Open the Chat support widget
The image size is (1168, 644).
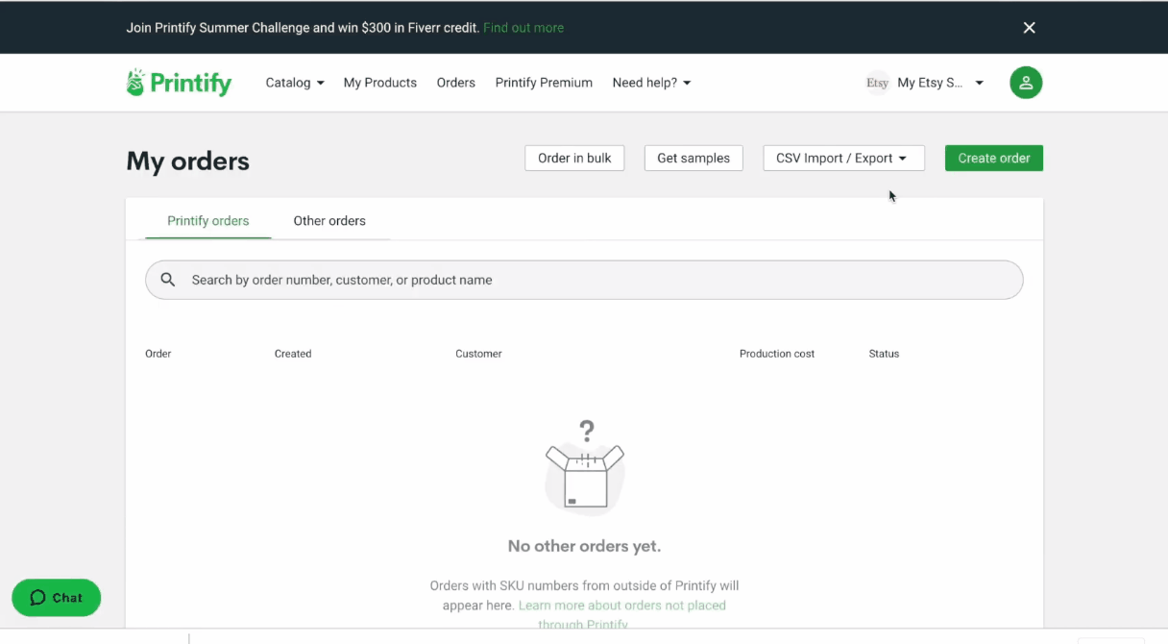click(x=56, y=598)
